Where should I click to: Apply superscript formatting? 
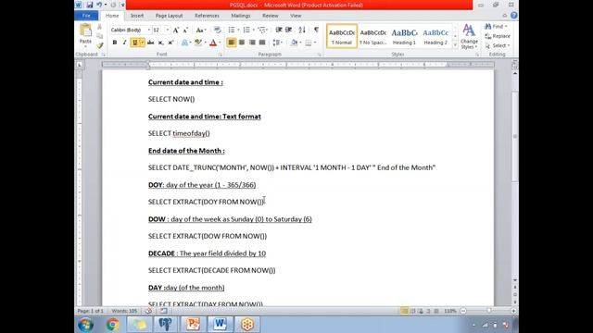[170, 43]
